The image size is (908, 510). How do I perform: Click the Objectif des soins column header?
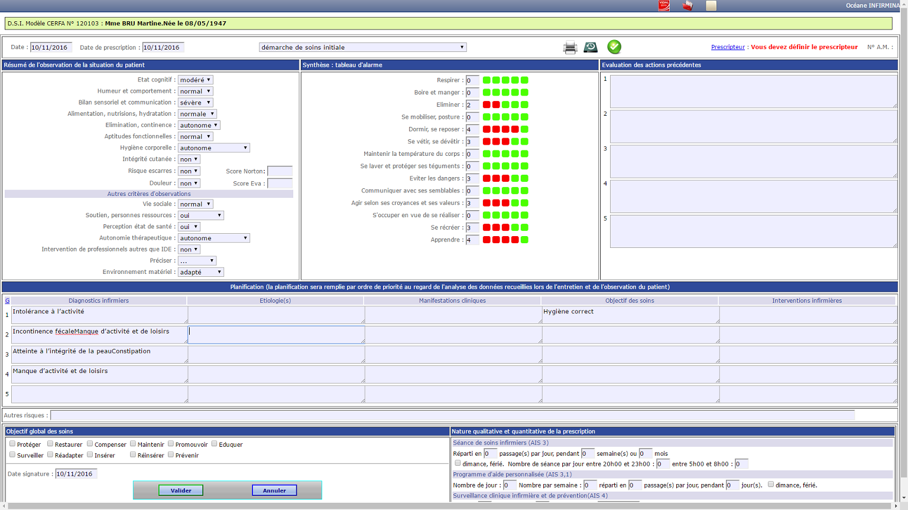(x=630, y=300)
